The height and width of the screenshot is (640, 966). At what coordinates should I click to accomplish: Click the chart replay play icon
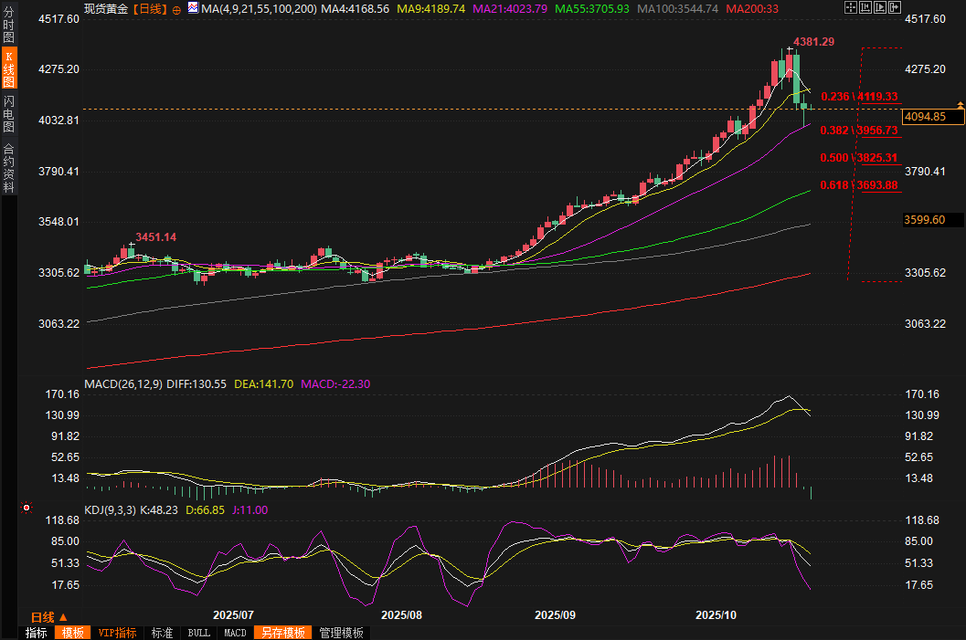tap(878, 7)
